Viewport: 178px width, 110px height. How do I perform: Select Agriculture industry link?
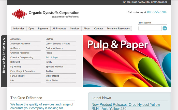coord(16,39)
